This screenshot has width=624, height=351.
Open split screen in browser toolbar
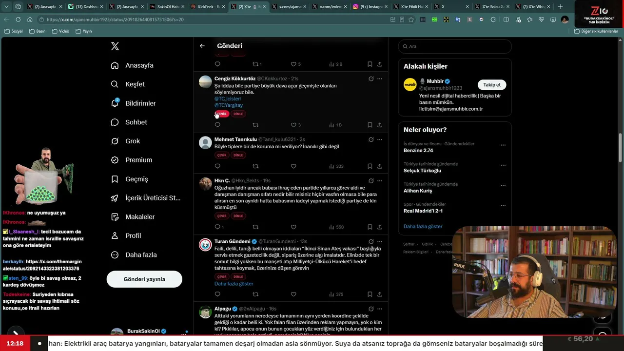pyautogui.click(x=506, y=19)
